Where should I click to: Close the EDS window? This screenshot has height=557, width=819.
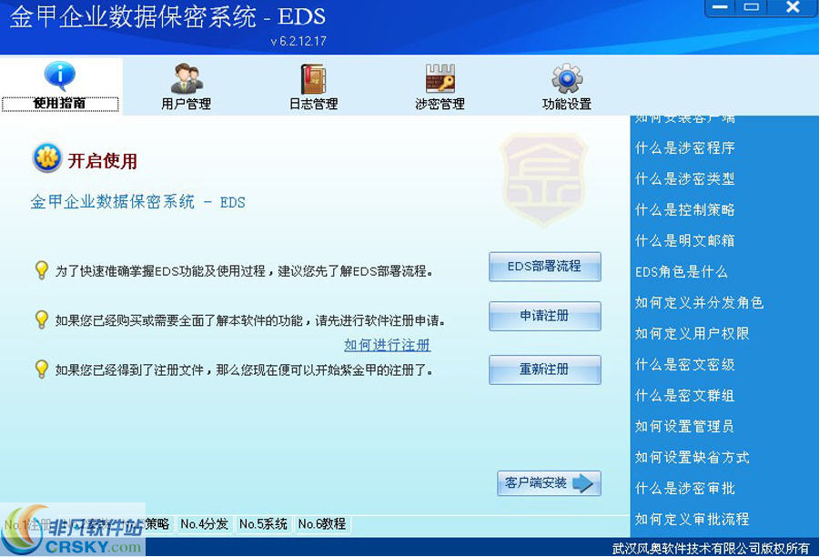click(793, 7)
